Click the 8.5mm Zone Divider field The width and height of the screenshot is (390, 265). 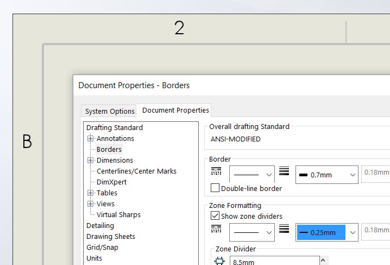pos(275,261)
